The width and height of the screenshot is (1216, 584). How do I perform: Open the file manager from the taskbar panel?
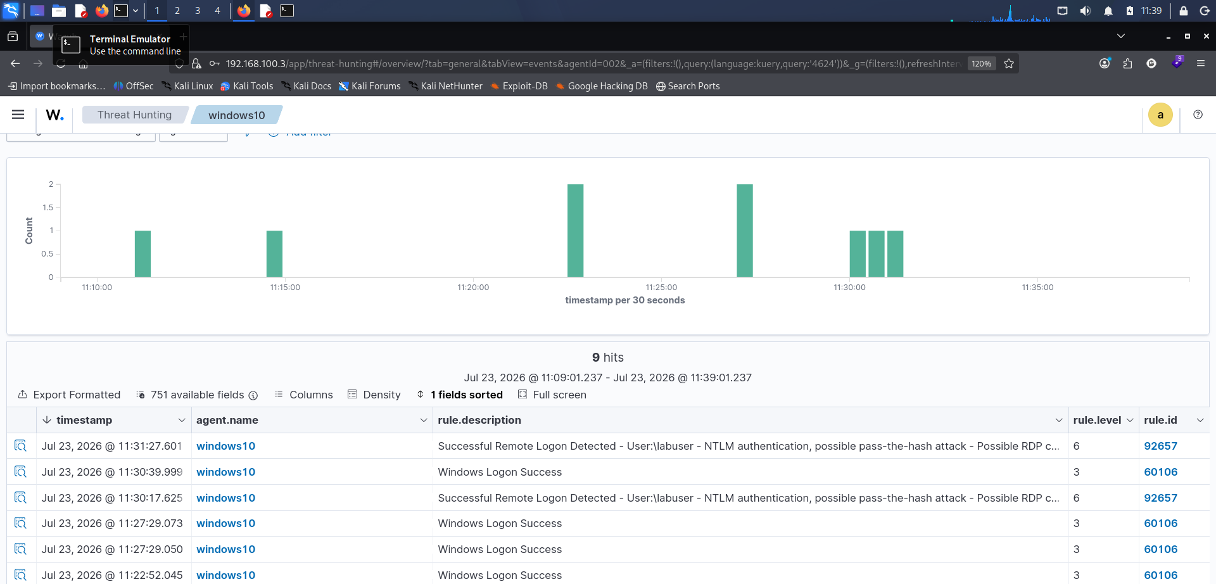pyautogui.click(x=59, y=11)
